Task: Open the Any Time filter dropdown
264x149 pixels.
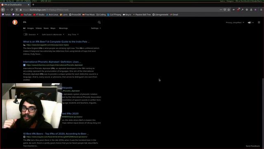Action: tap(73, 35)
